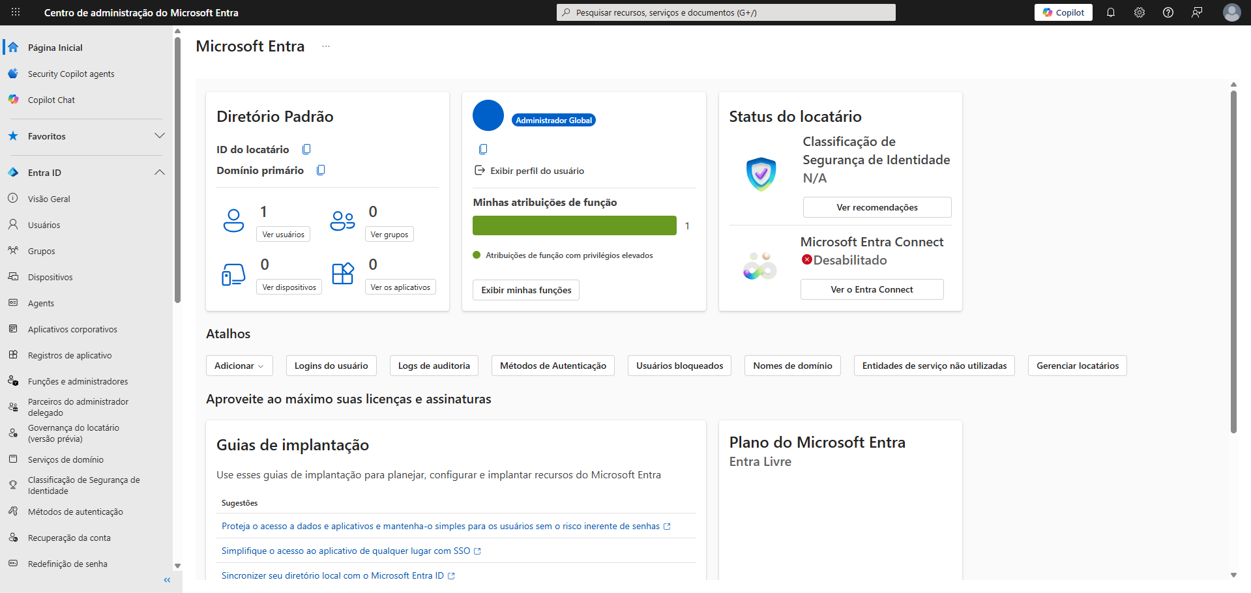The image size is (1251, 593).
Task: Click the users icon in Diretório Padrão card
Action: pyautogui.click(x=233, y=220)
